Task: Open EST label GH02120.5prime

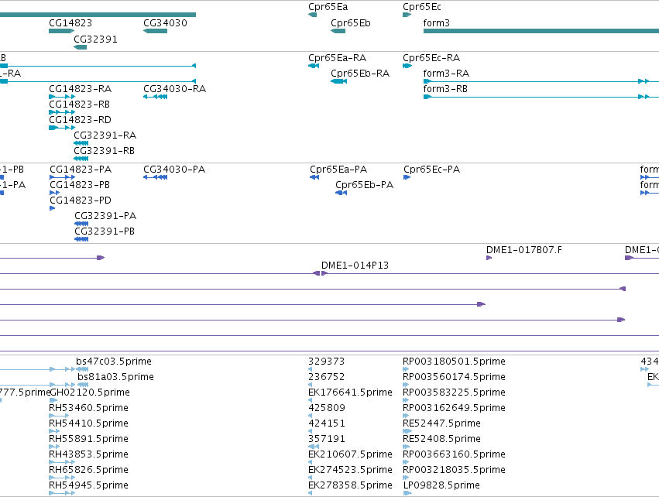Action: coord(90,392)
